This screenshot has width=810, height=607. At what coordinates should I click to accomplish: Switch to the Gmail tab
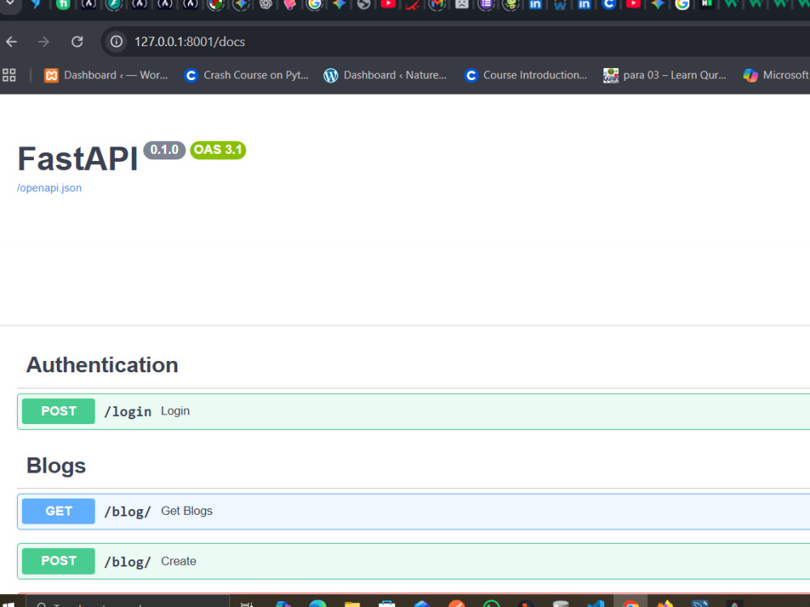click(437, 4)
